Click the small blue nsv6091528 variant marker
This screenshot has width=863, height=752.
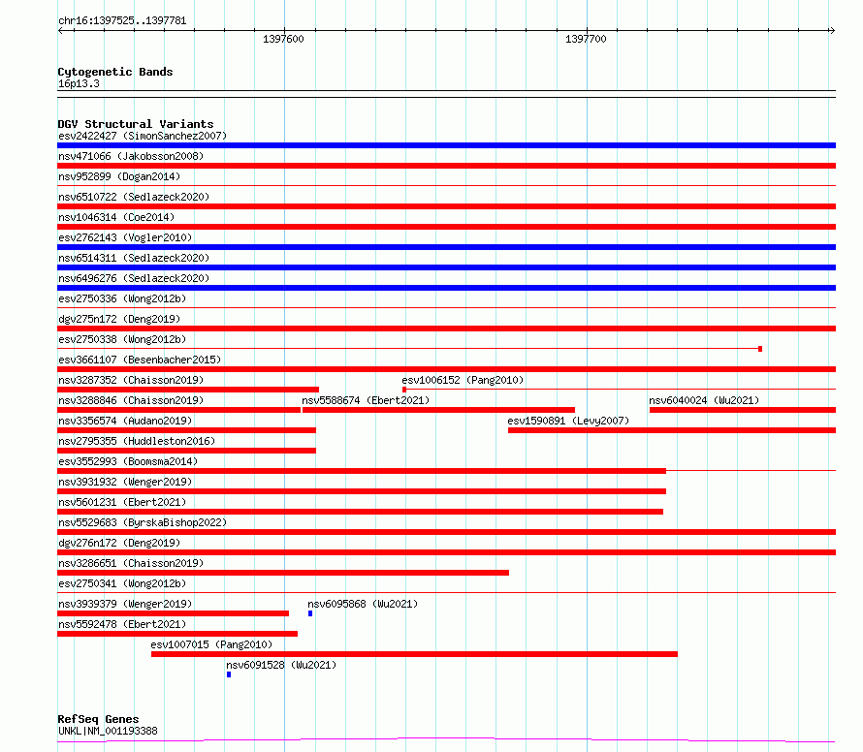pos(229,674)
